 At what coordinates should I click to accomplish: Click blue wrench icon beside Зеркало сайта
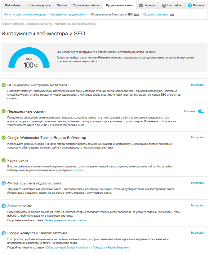pos(4,206)
